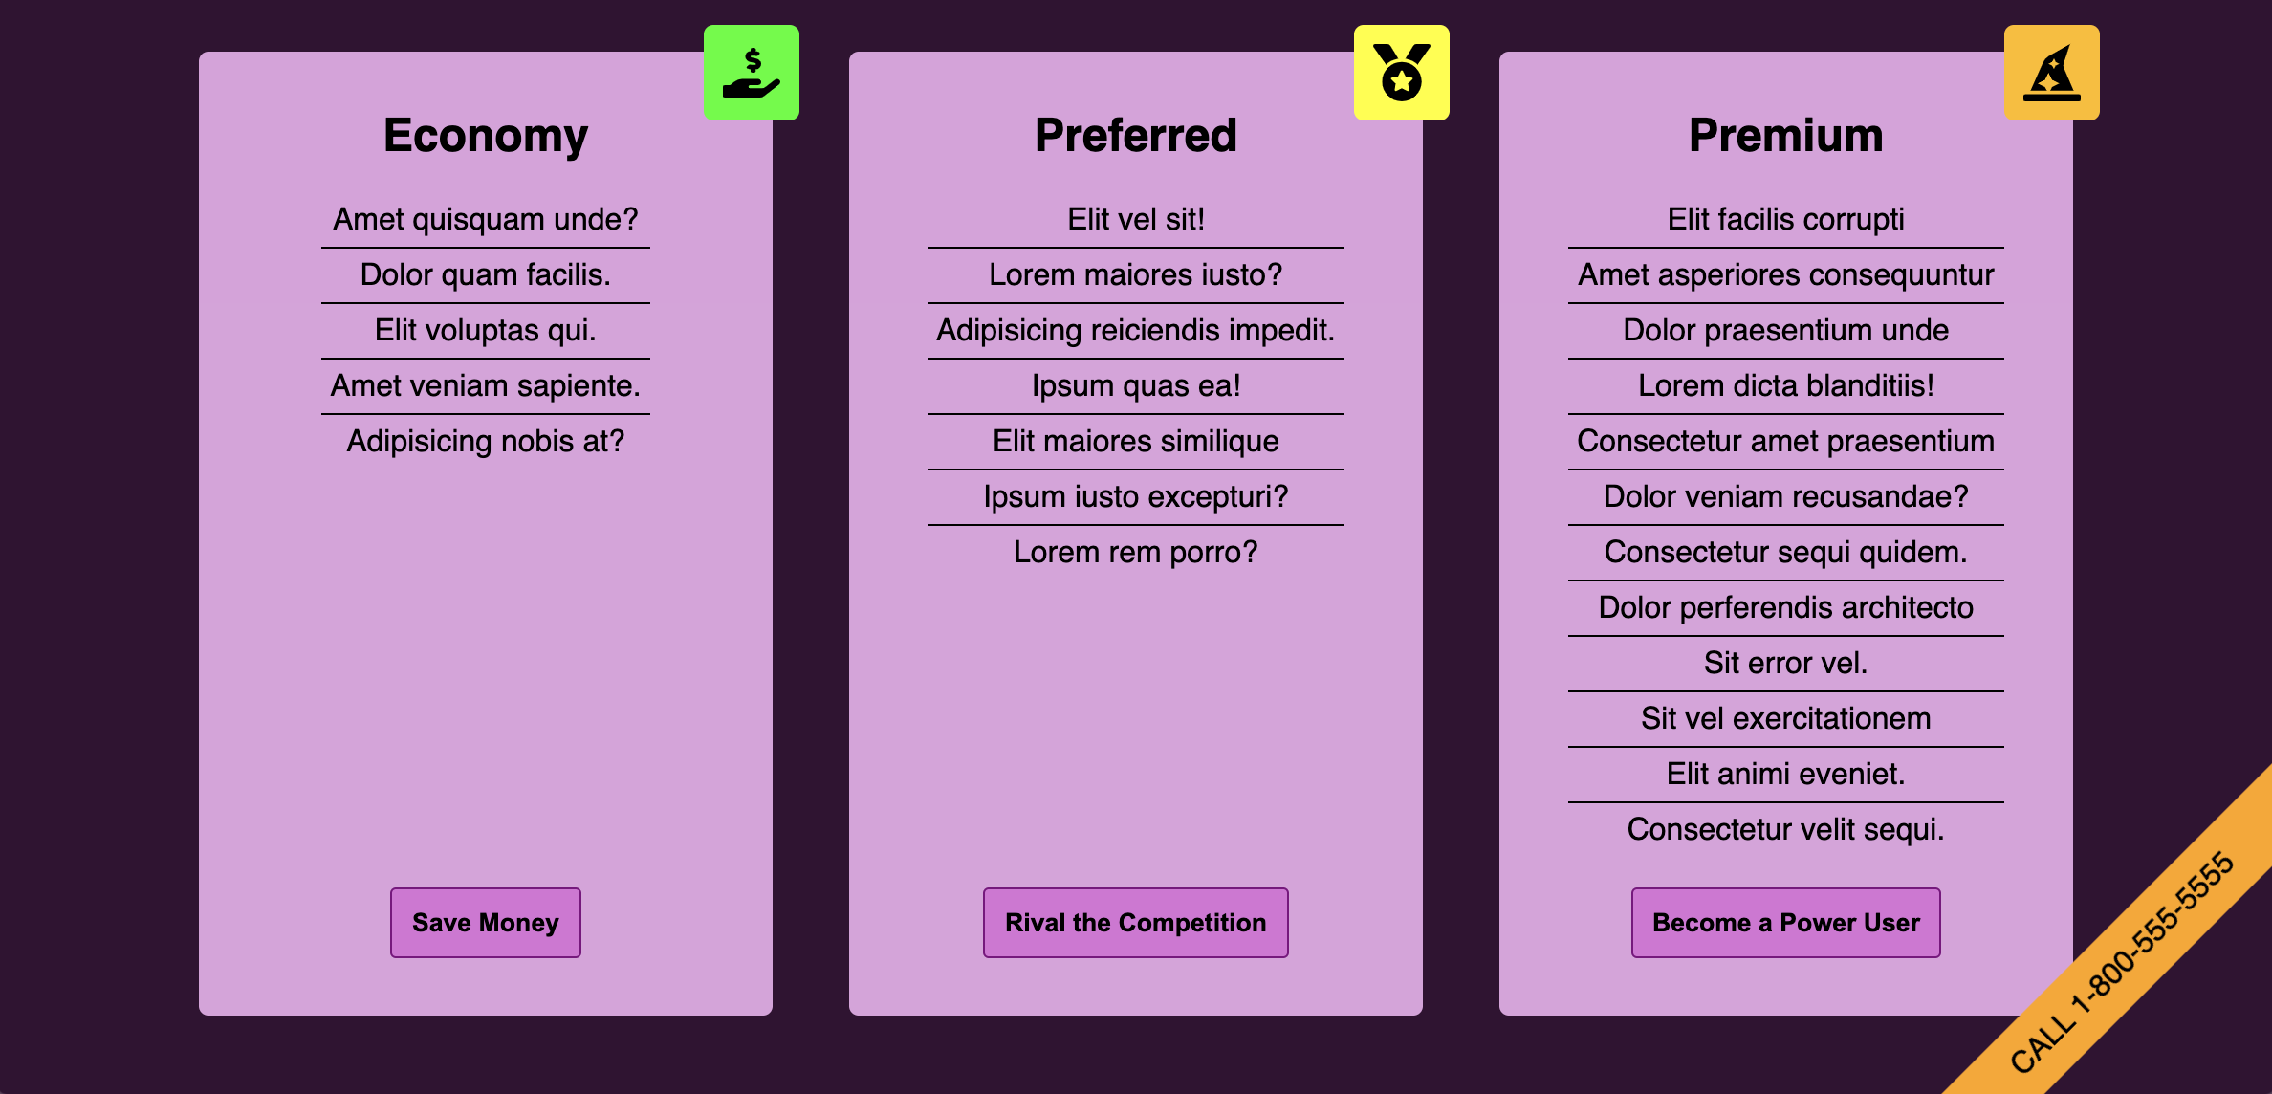Click 'Adipisicing nobis at?' in Economy list

(x=486, y=442)
